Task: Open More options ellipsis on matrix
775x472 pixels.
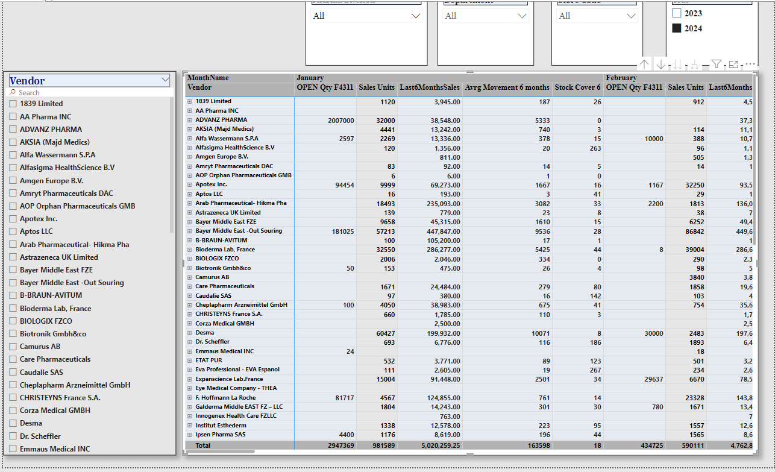Action: [x=750, y=65]
